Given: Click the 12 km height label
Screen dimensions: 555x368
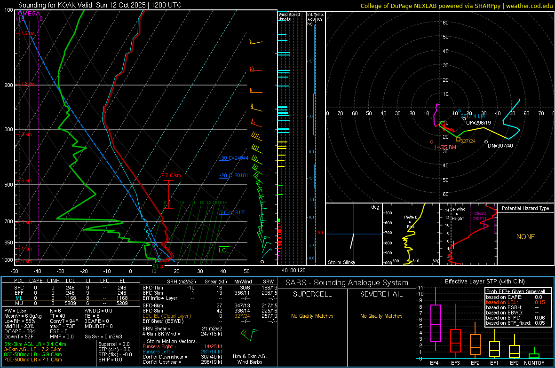Looking at the screenshot, I should tap(28, 85).
